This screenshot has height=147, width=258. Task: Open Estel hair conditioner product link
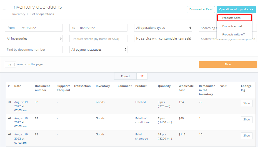143,120
